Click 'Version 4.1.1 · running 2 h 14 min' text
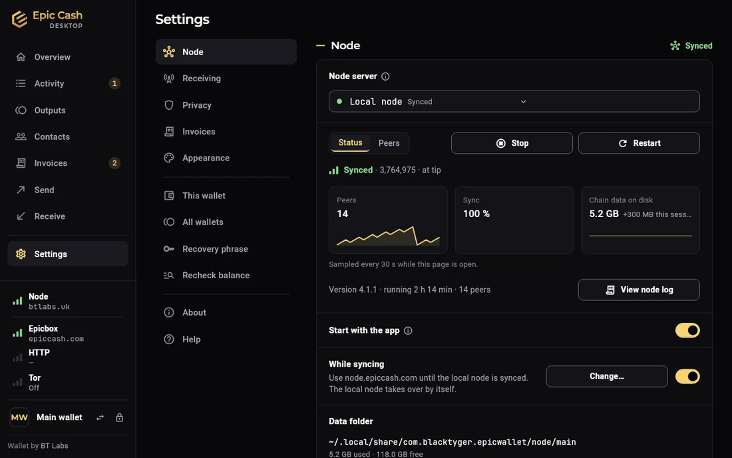This screenshot has width=732, height=458. 390,290
